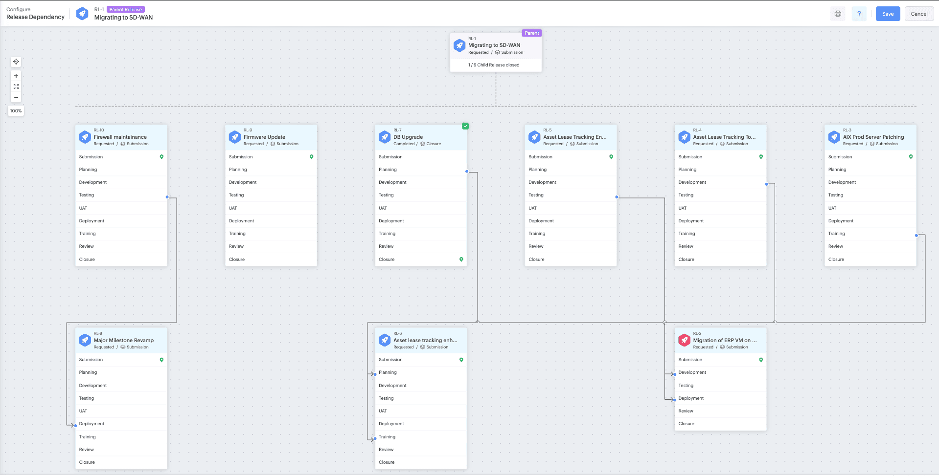Zoom in using the plus icon

click(x=16, y=75)
